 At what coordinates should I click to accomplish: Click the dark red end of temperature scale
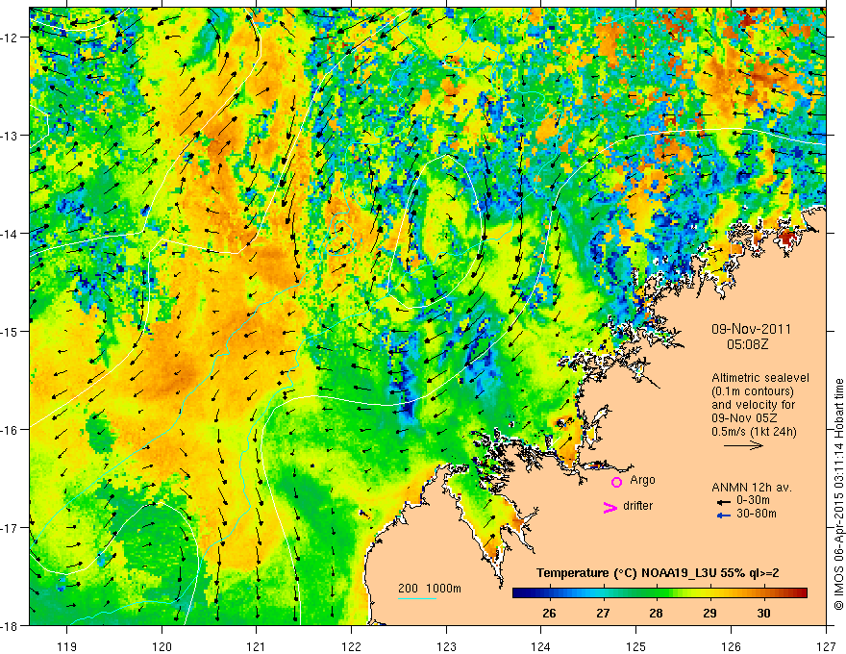[x=803, y=592]
